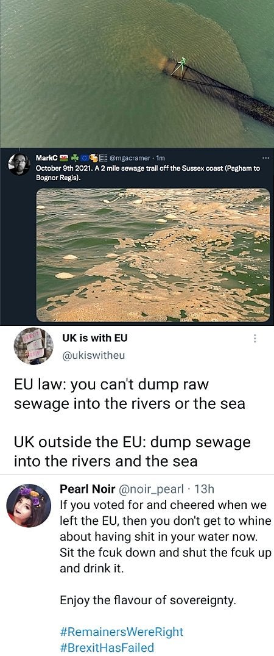
Task: Click the shamrock emoji in MarkC's name
Action: click(74, 158)
